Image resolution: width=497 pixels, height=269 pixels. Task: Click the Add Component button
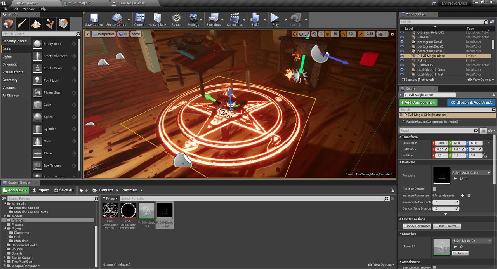(418, 102)
